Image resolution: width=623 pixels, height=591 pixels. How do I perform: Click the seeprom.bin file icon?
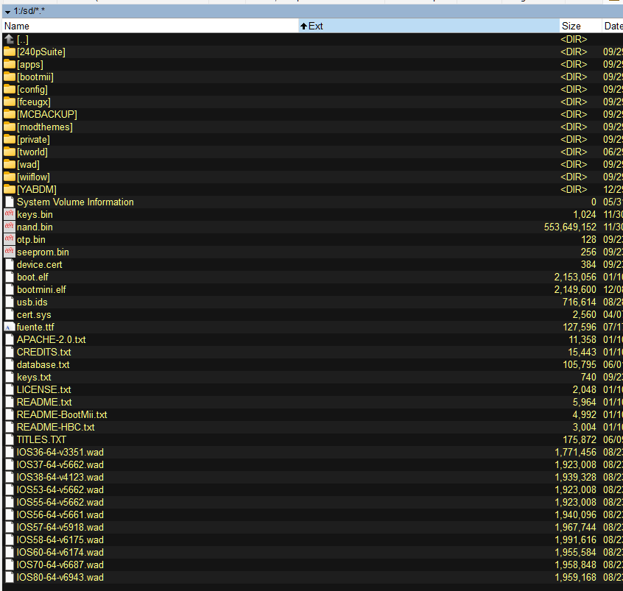pos(10,252)
